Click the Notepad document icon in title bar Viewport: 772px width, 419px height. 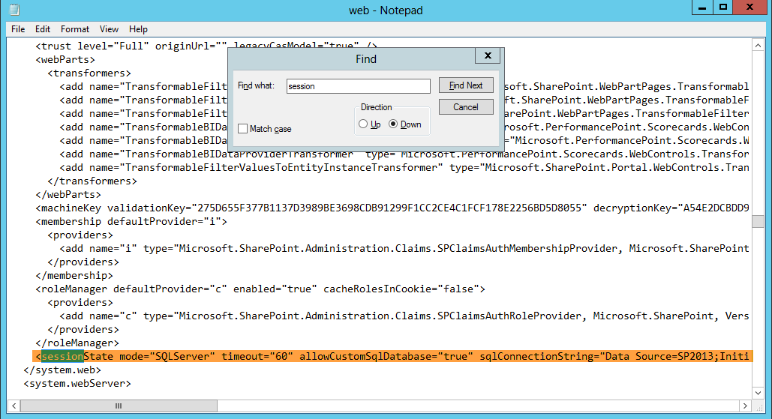(x=15, y=10)
